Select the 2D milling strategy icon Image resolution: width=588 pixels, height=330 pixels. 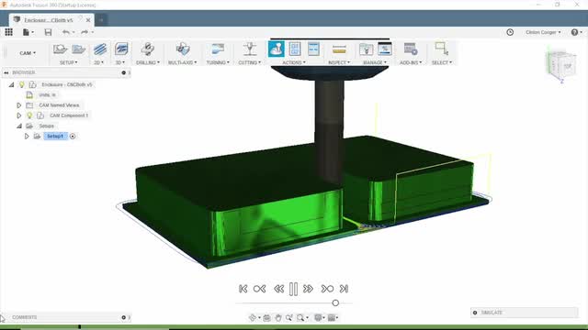(x=99, y=49)
